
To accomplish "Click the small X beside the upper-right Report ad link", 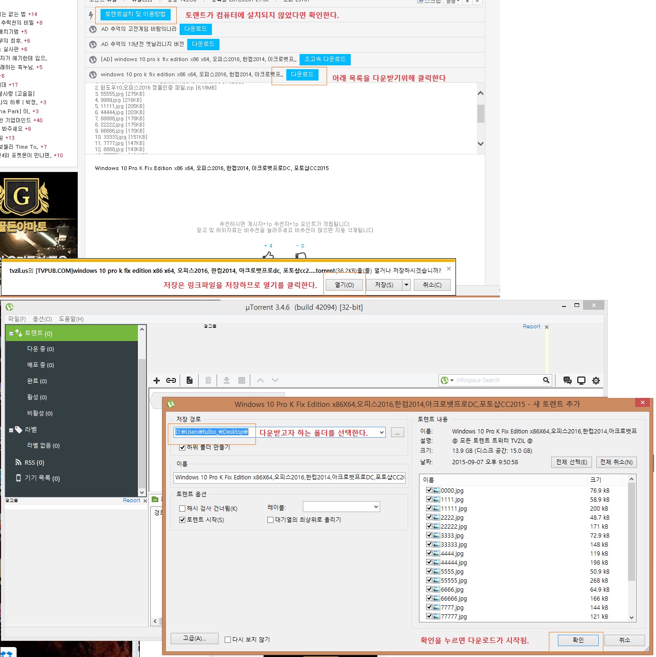I will pyautogui.click(x=547, y=327).
